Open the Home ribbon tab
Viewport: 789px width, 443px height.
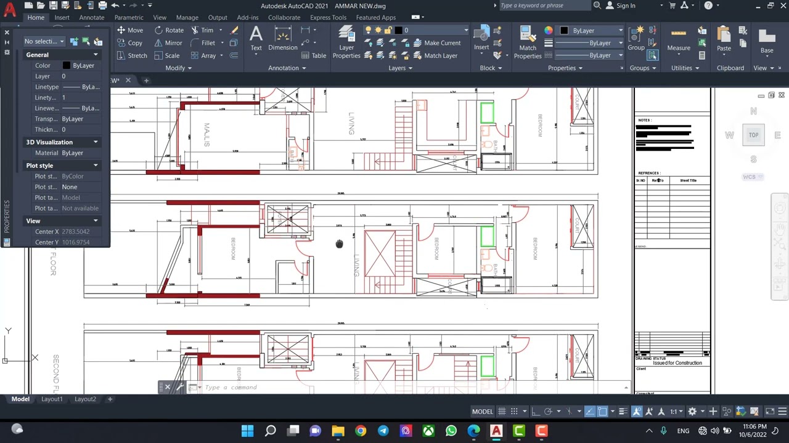pyautogui.click(x=36, y=17)
